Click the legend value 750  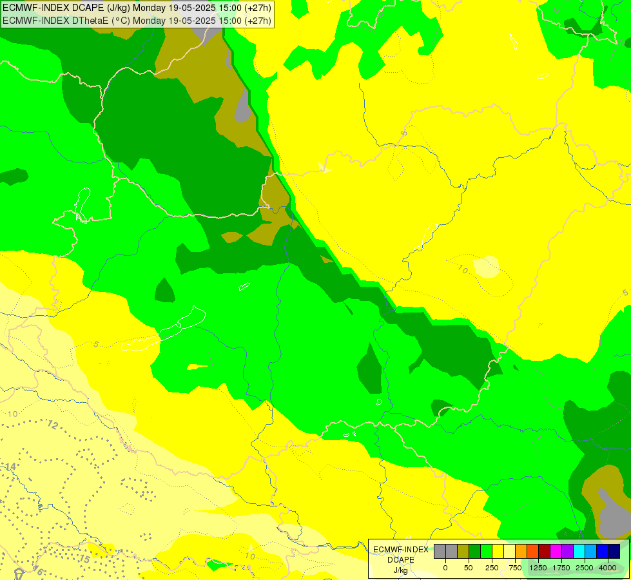click(515, 568)
